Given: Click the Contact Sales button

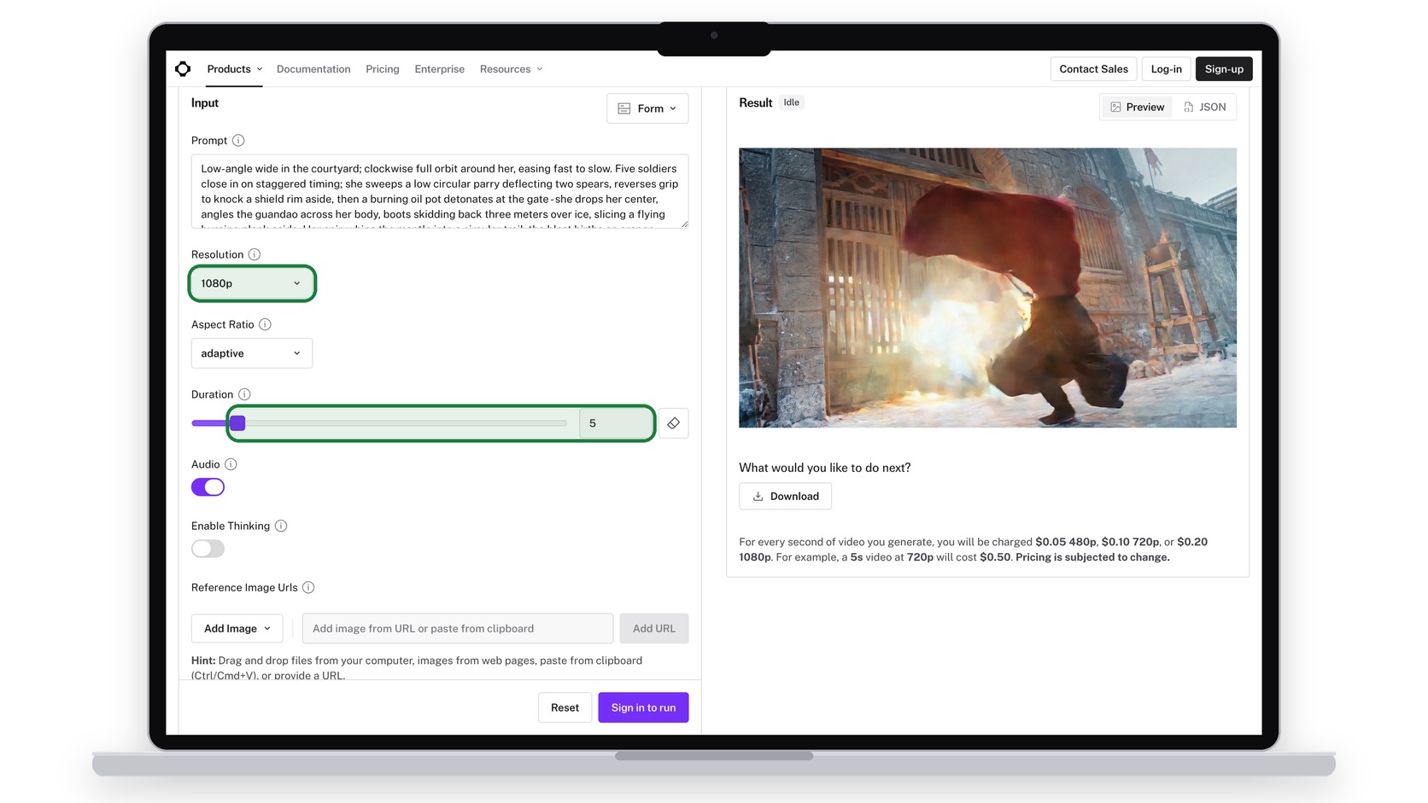Looking at the screenshot, I should [x=1093, y=69].
